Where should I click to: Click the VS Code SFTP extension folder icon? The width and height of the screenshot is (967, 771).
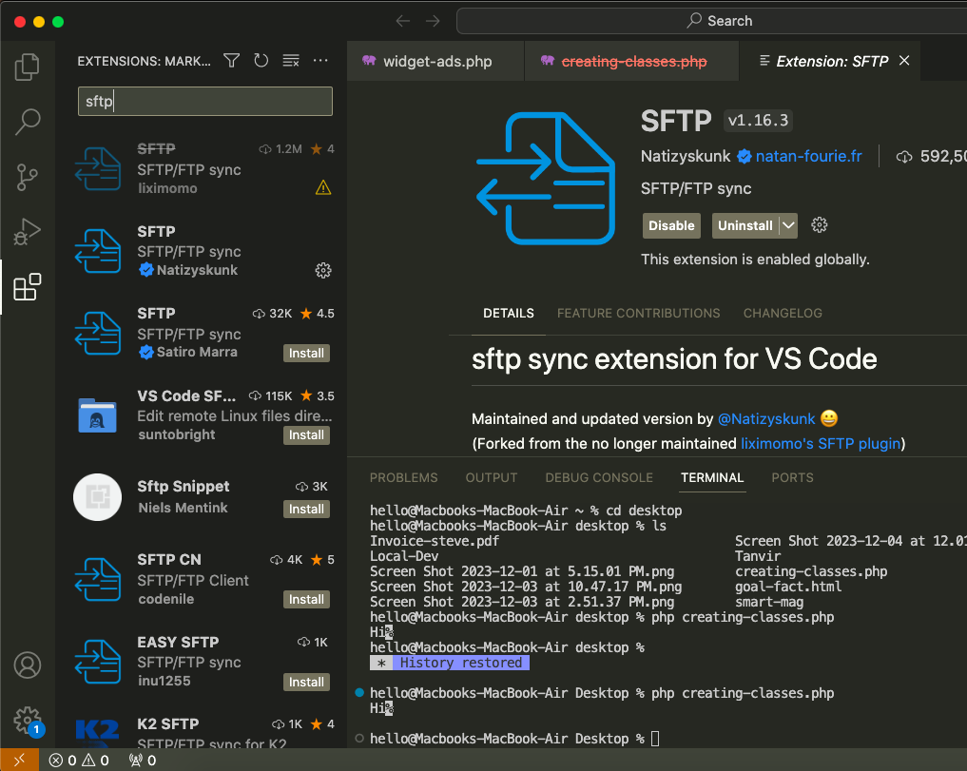click(97, 415)
